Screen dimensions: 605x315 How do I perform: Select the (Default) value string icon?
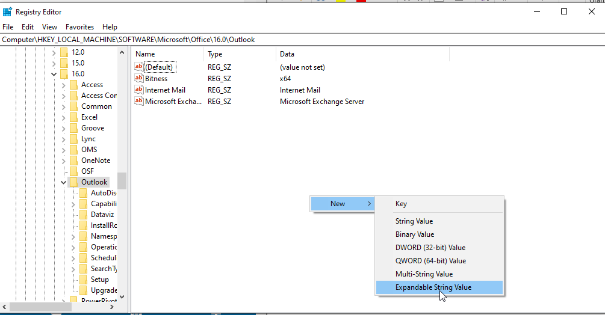139,67
